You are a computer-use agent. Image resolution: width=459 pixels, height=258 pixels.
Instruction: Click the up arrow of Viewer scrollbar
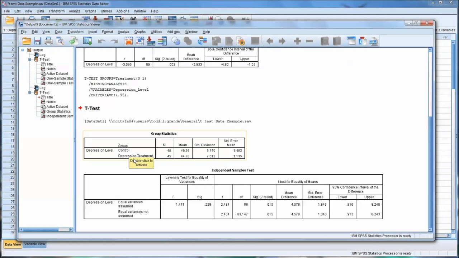click(430, 50)
